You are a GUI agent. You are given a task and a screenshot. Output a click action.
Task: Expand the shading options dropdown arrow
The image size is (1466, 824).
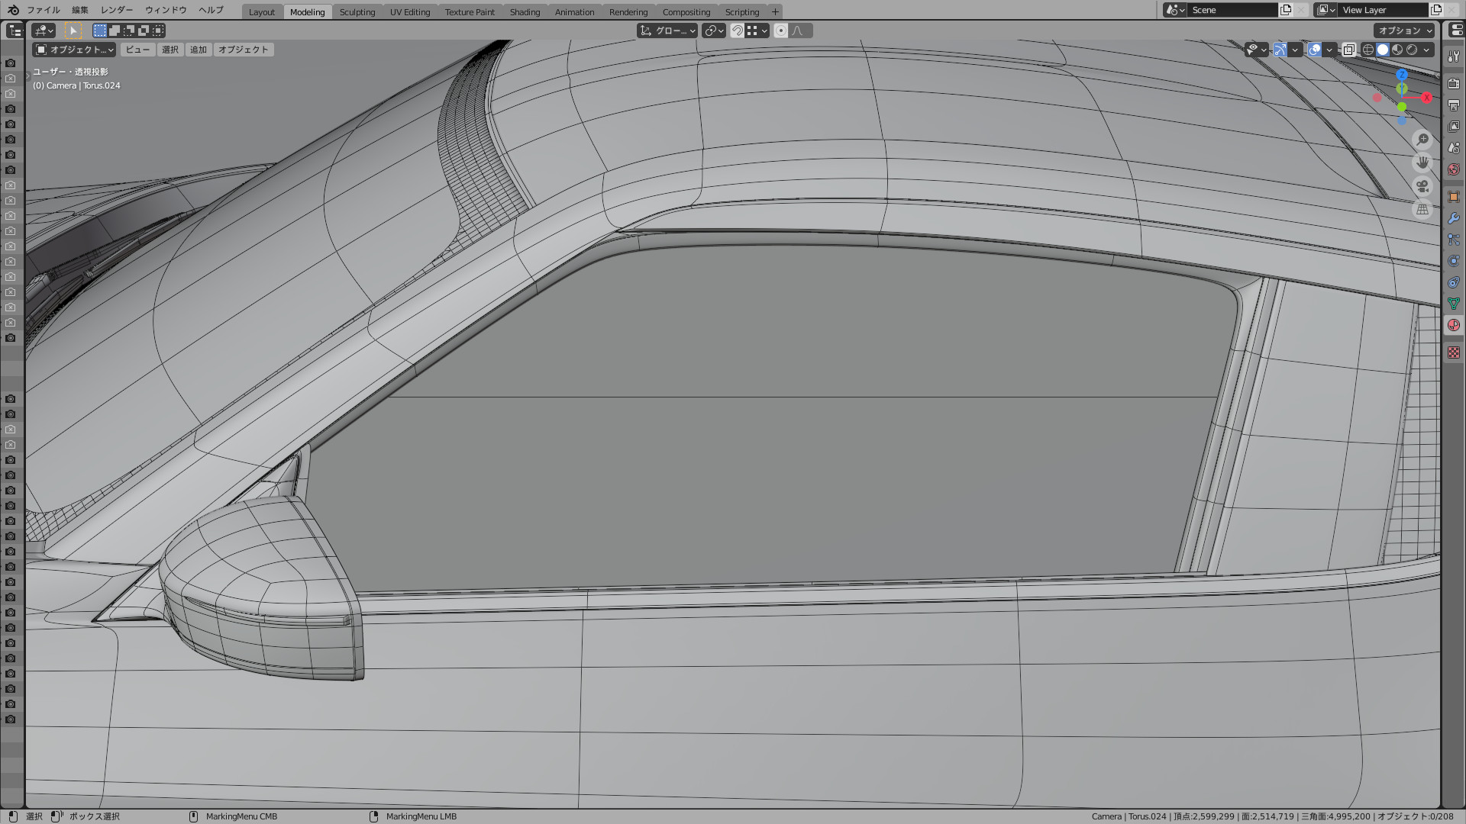click(1426, 50)
